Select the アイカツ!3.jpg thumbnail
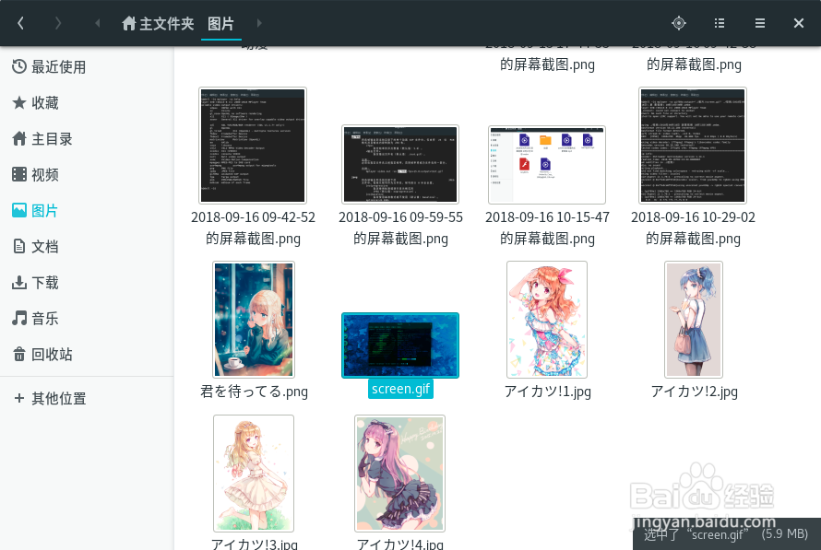This screenshot has height=550, width=821. tap(254, 474)
